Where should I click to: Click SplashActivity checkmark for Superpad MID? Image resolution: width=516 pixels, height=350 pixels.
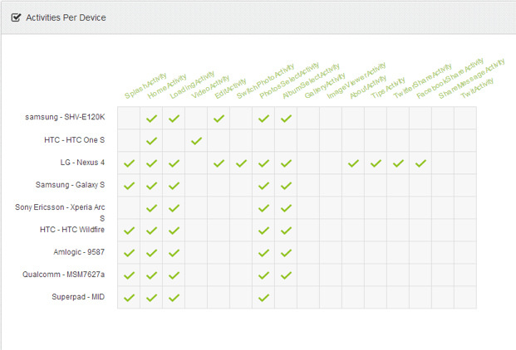[129, 297]
